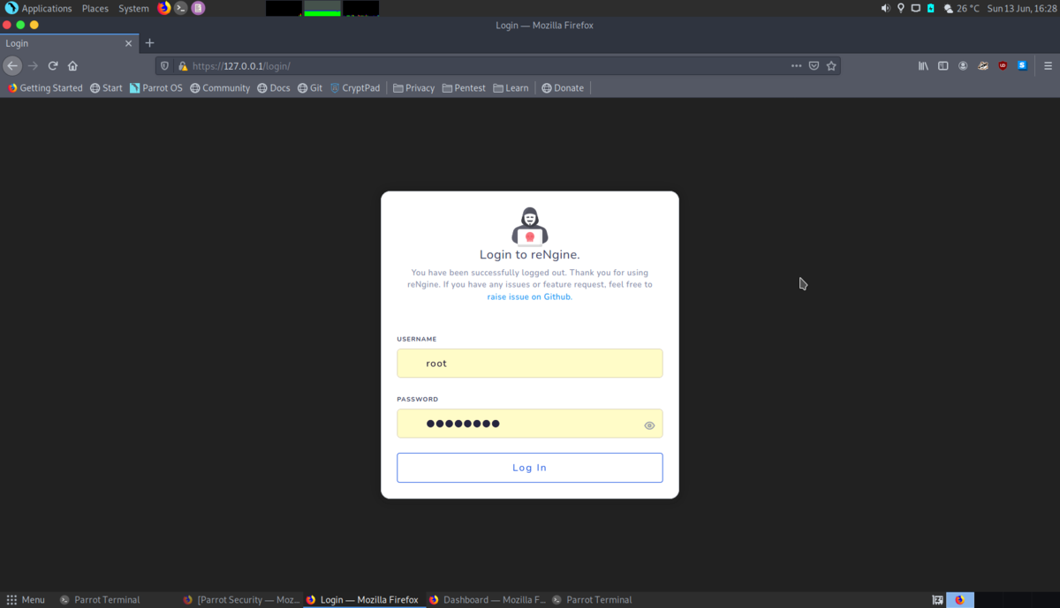This screenshot has height=608, width=1060.
Task: Open the taskbar Menu button
Action: click(x=26, y=600)
